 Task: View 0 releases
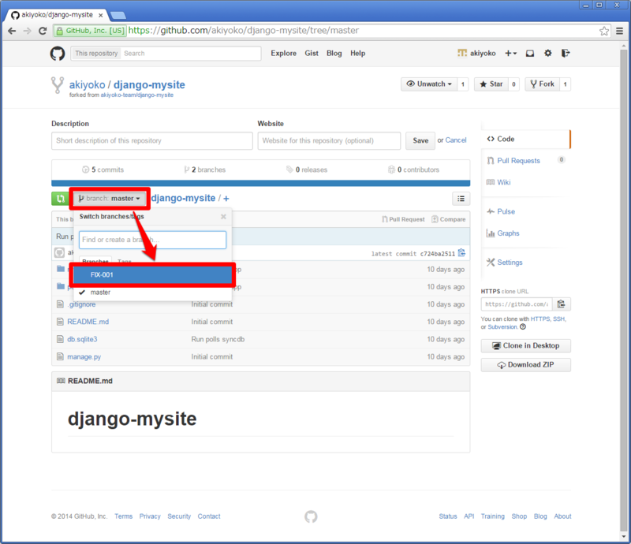tap(307, 170)
